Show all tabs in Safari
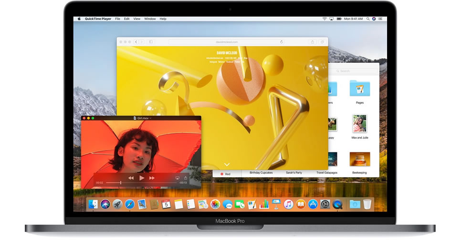This screenshot has width=462, height=240. click(x=322, y=42)
